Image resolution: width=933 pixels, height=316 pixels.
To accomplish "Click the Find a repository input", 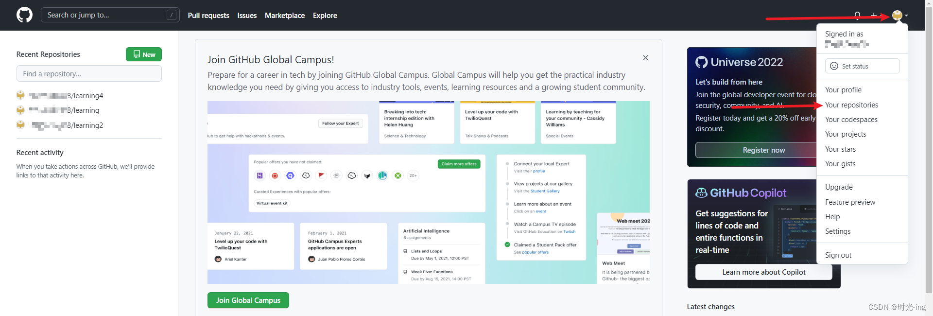I will (89, 73).
